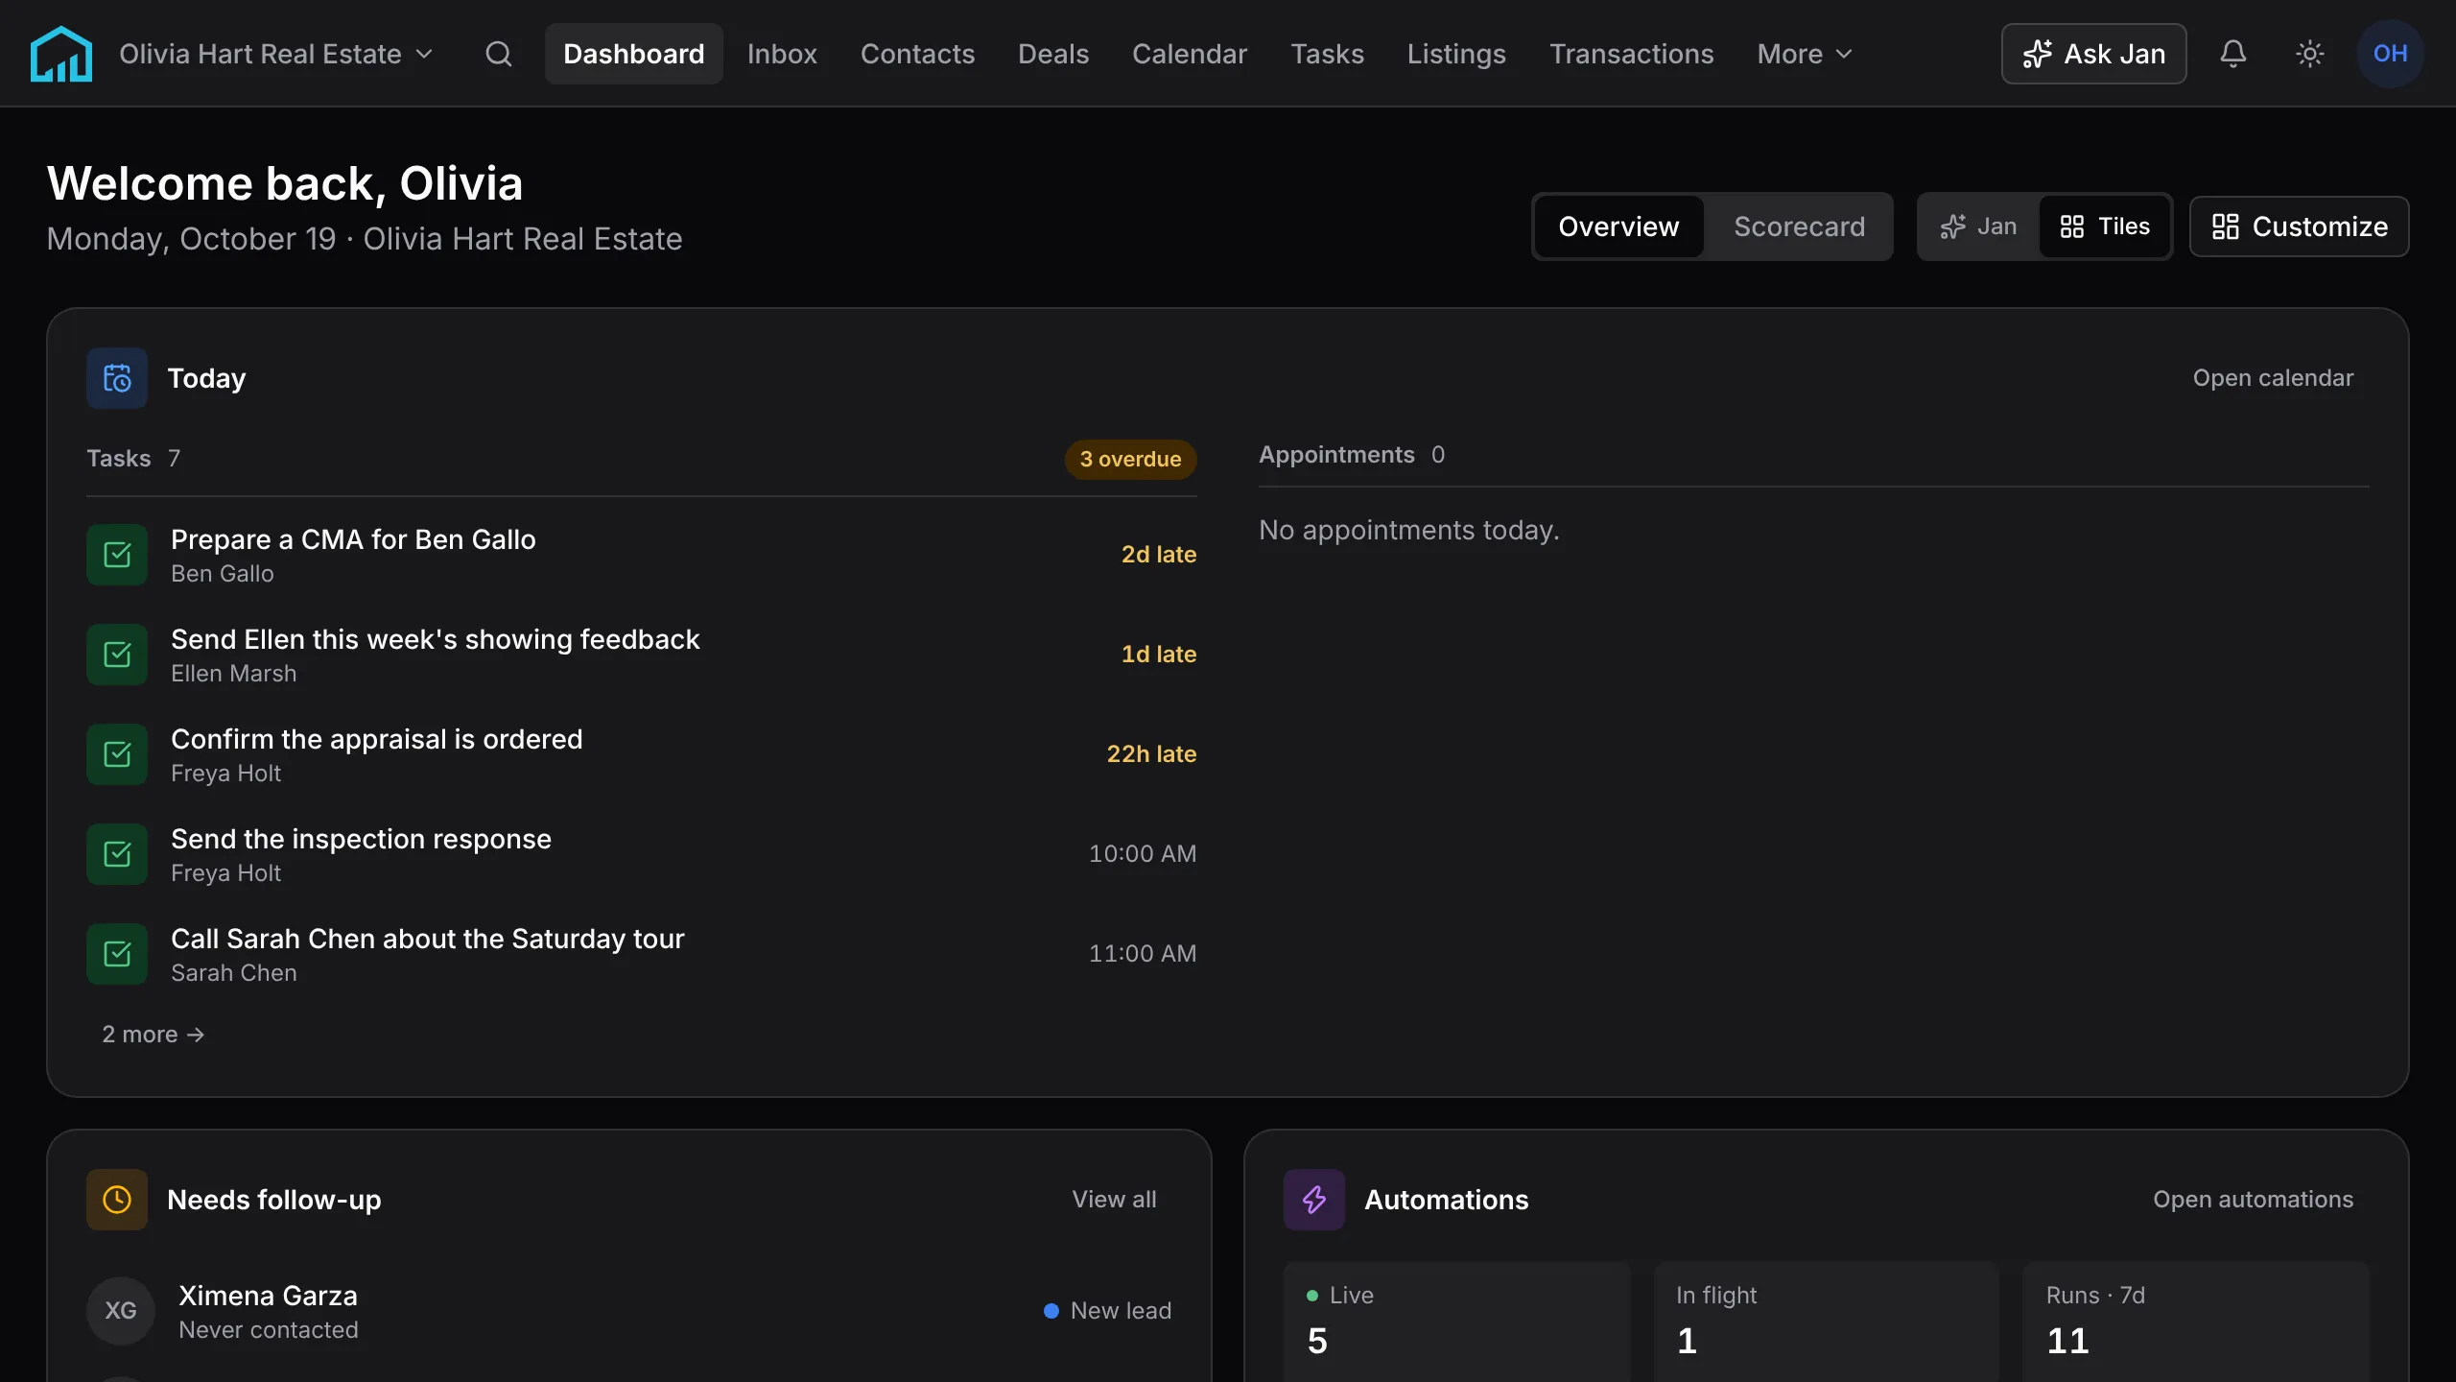Open the Inbox nav item
2456x1382 pixels.
(x=782, y=54)
